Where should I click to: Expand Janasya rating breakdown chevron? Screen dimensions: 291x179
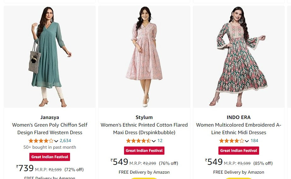point(56,141)
